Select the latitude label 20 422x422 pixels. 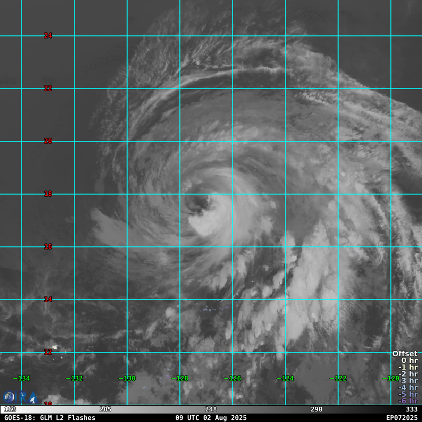(x=48, y=141)
